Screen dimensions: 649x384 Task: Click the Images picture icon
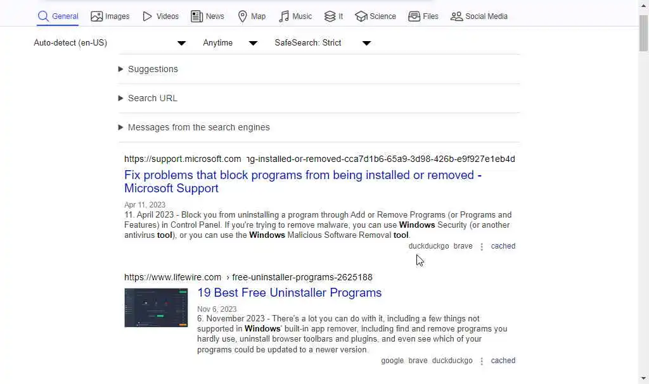tap(96, 16)
